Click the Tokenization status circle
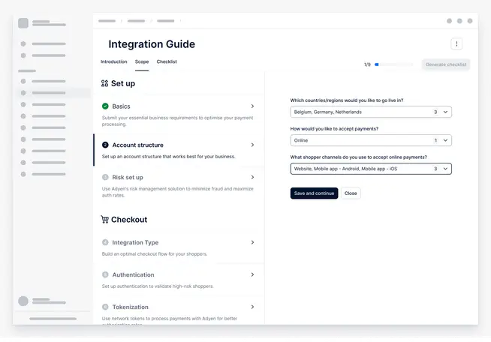Screen dimensions: 491x342 (x=105, y=307)
